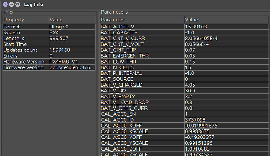Click the 0.3 value

227,103
